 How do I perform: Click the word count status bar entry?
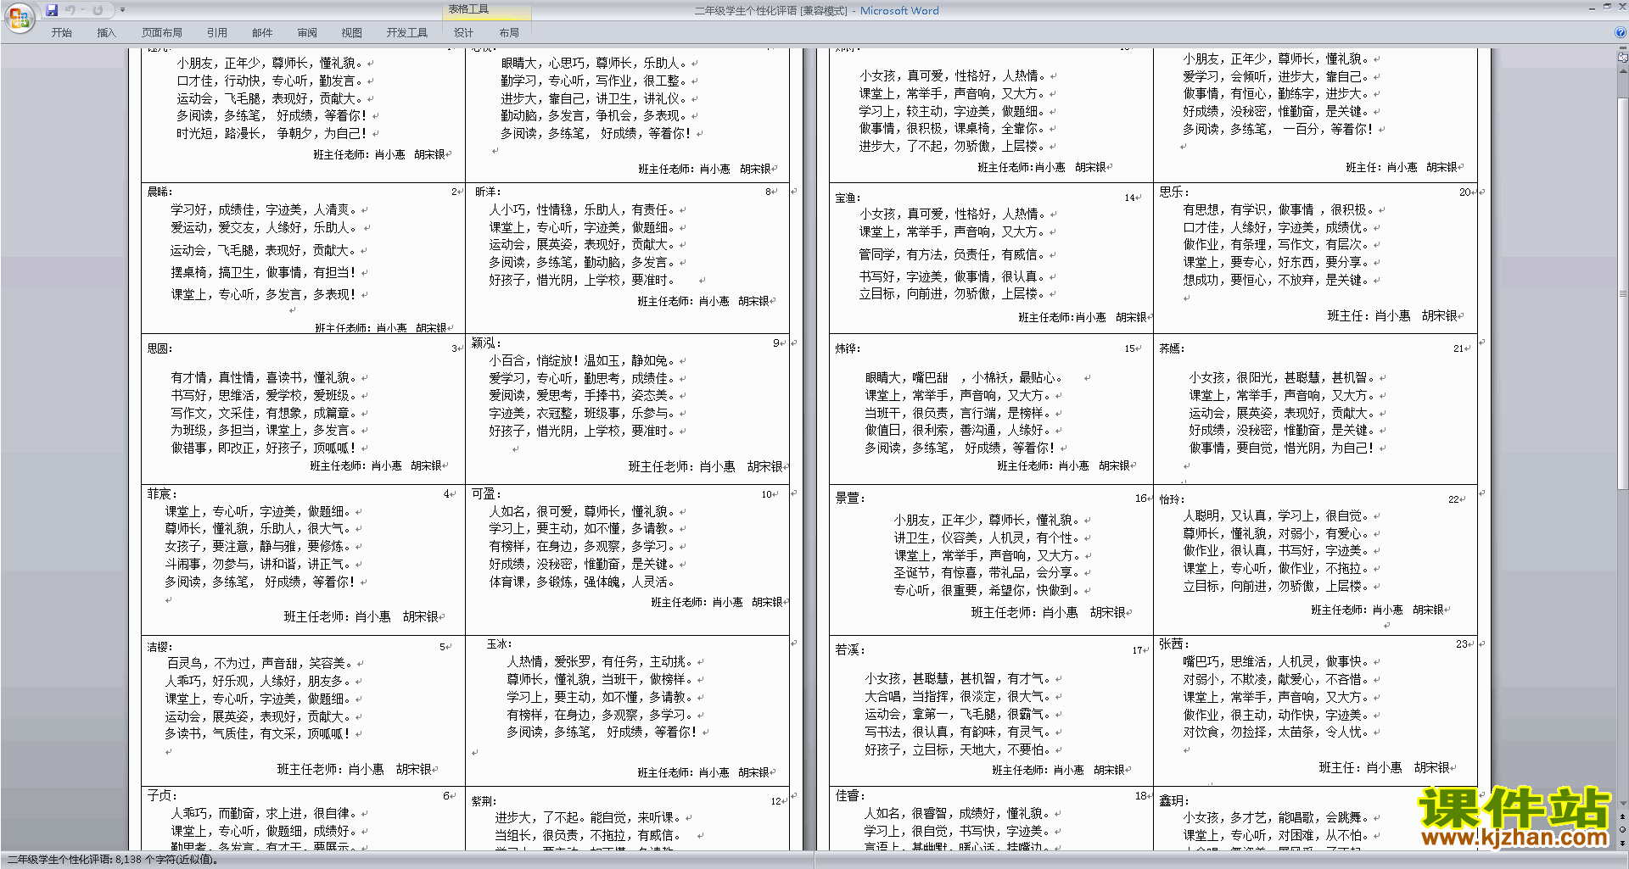click(x=113, y=859)
